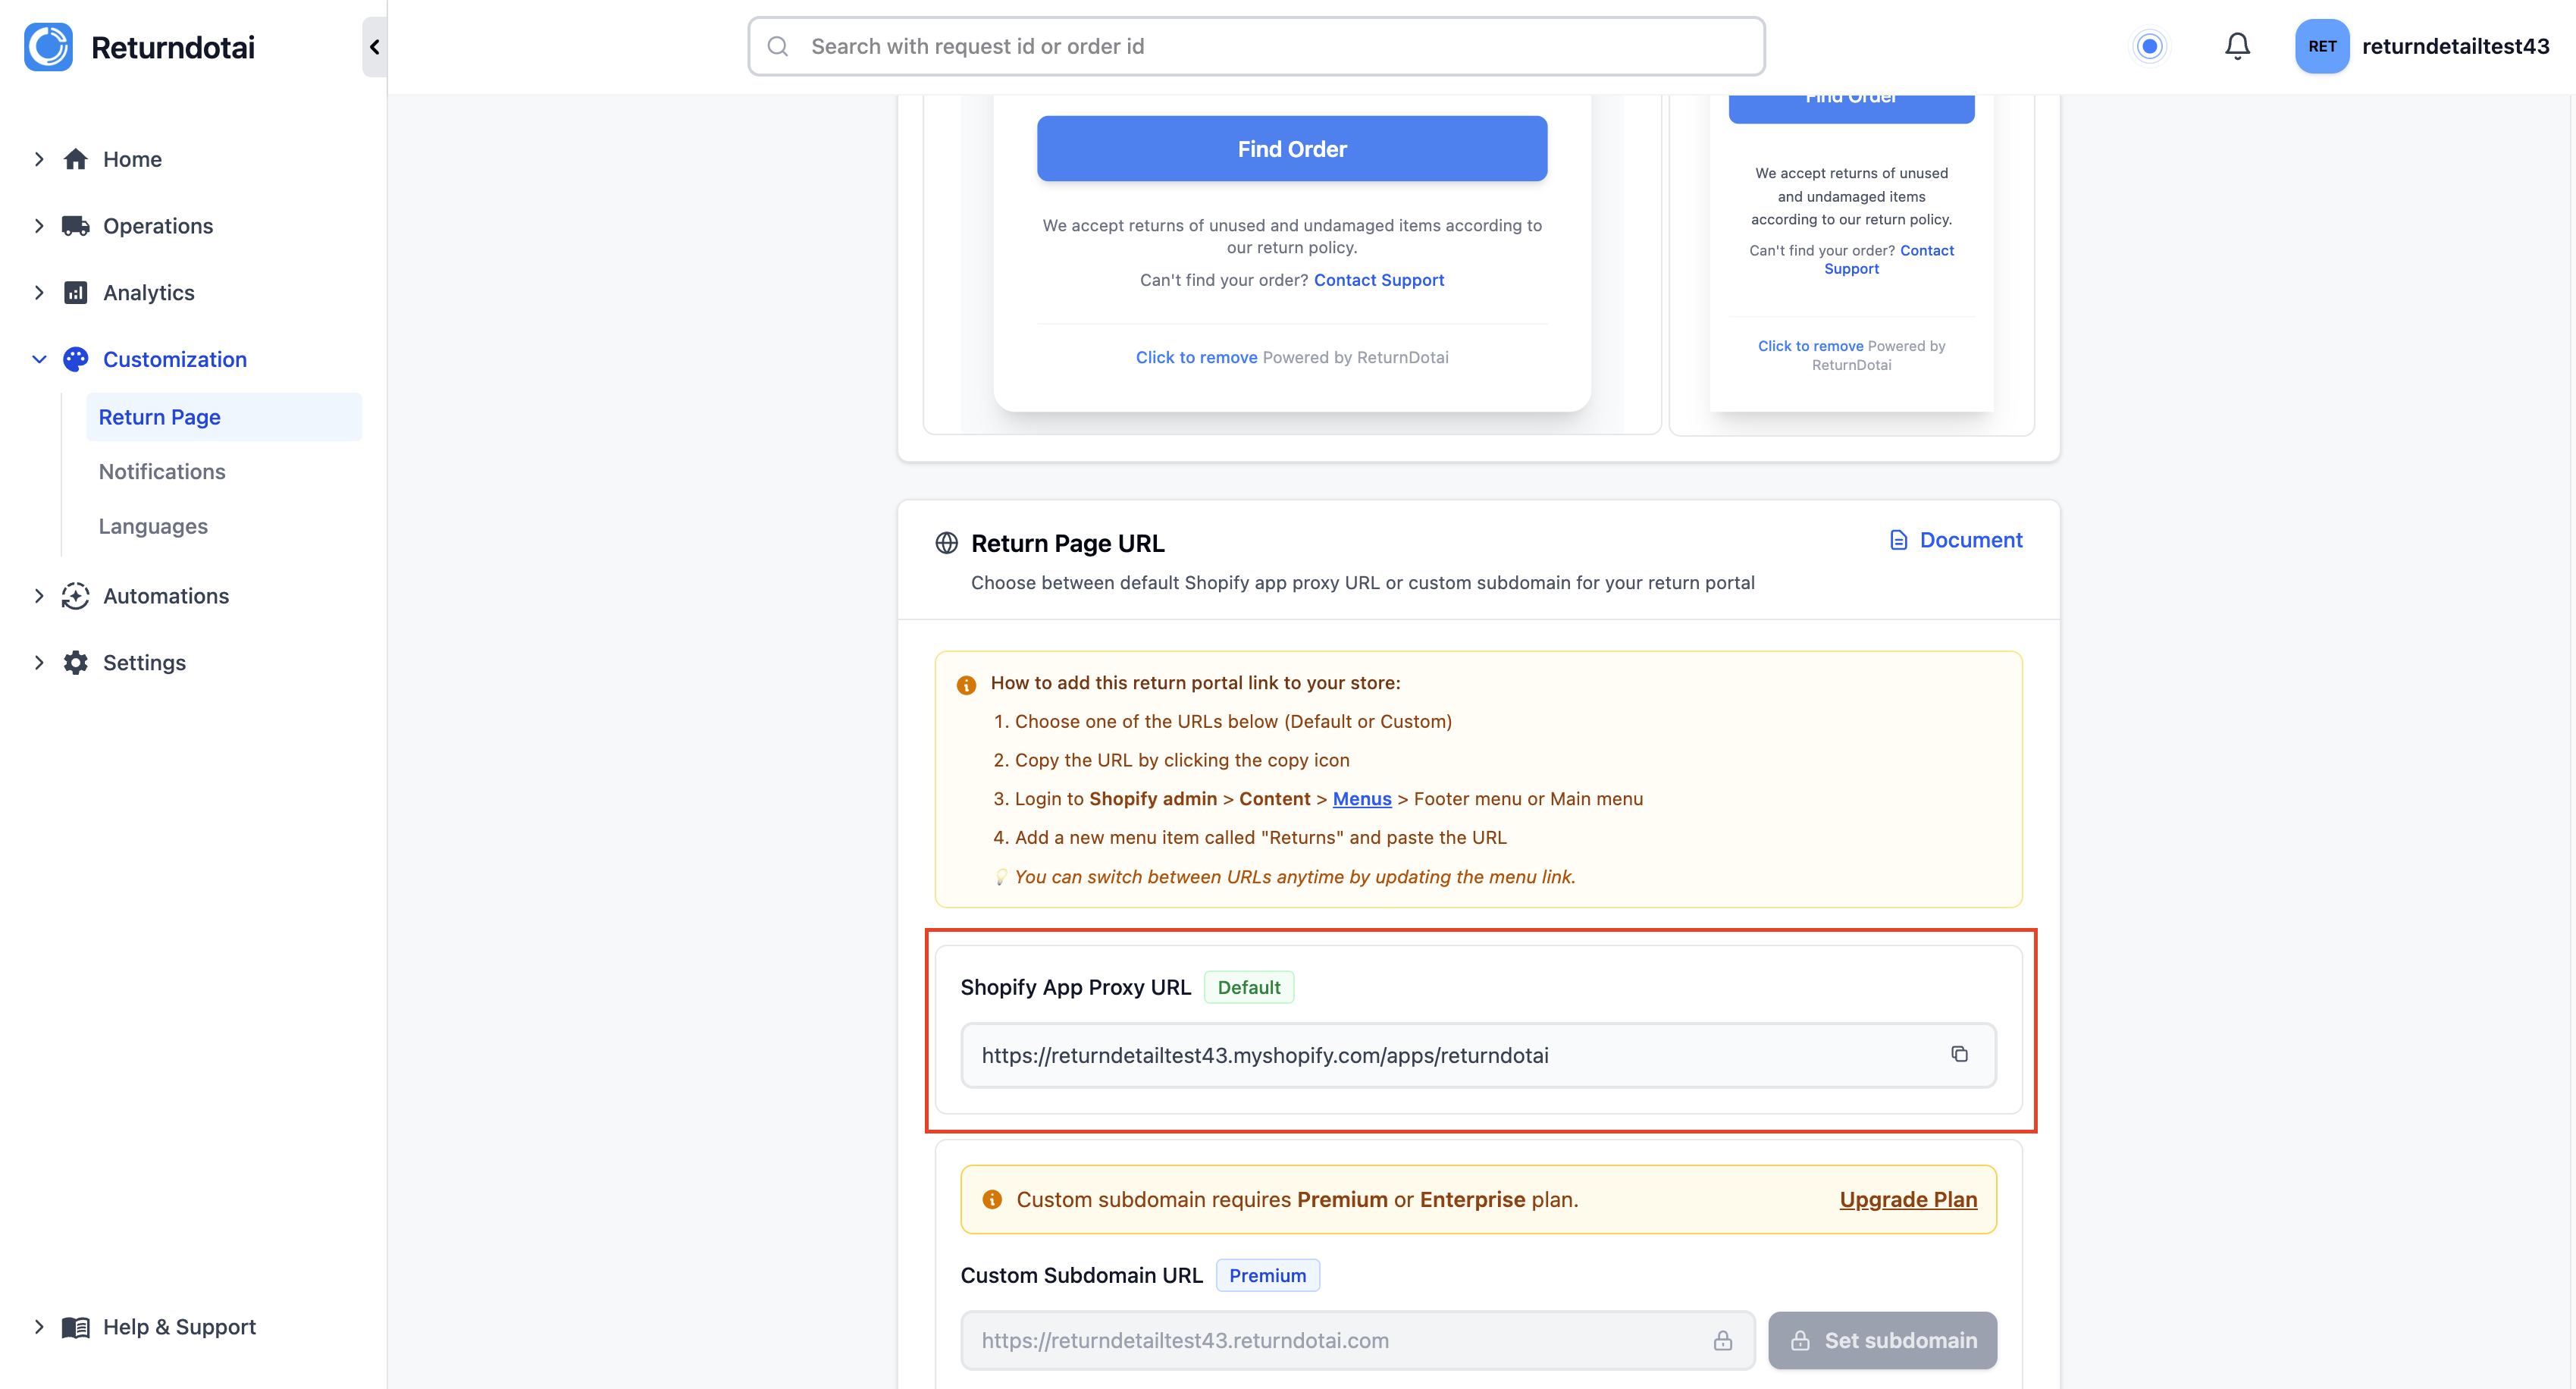The height and width of the screenshot is (1389, 2576).
Task: Click the Find Order button
Action: pos(1291,148)
